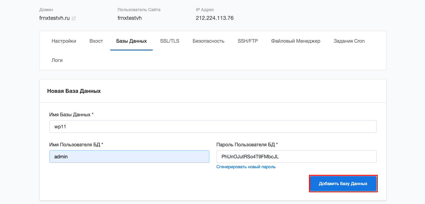
Task: Focus the Имя Пользователя БД field
Action: pyautogui.click(x=129, y=157)
